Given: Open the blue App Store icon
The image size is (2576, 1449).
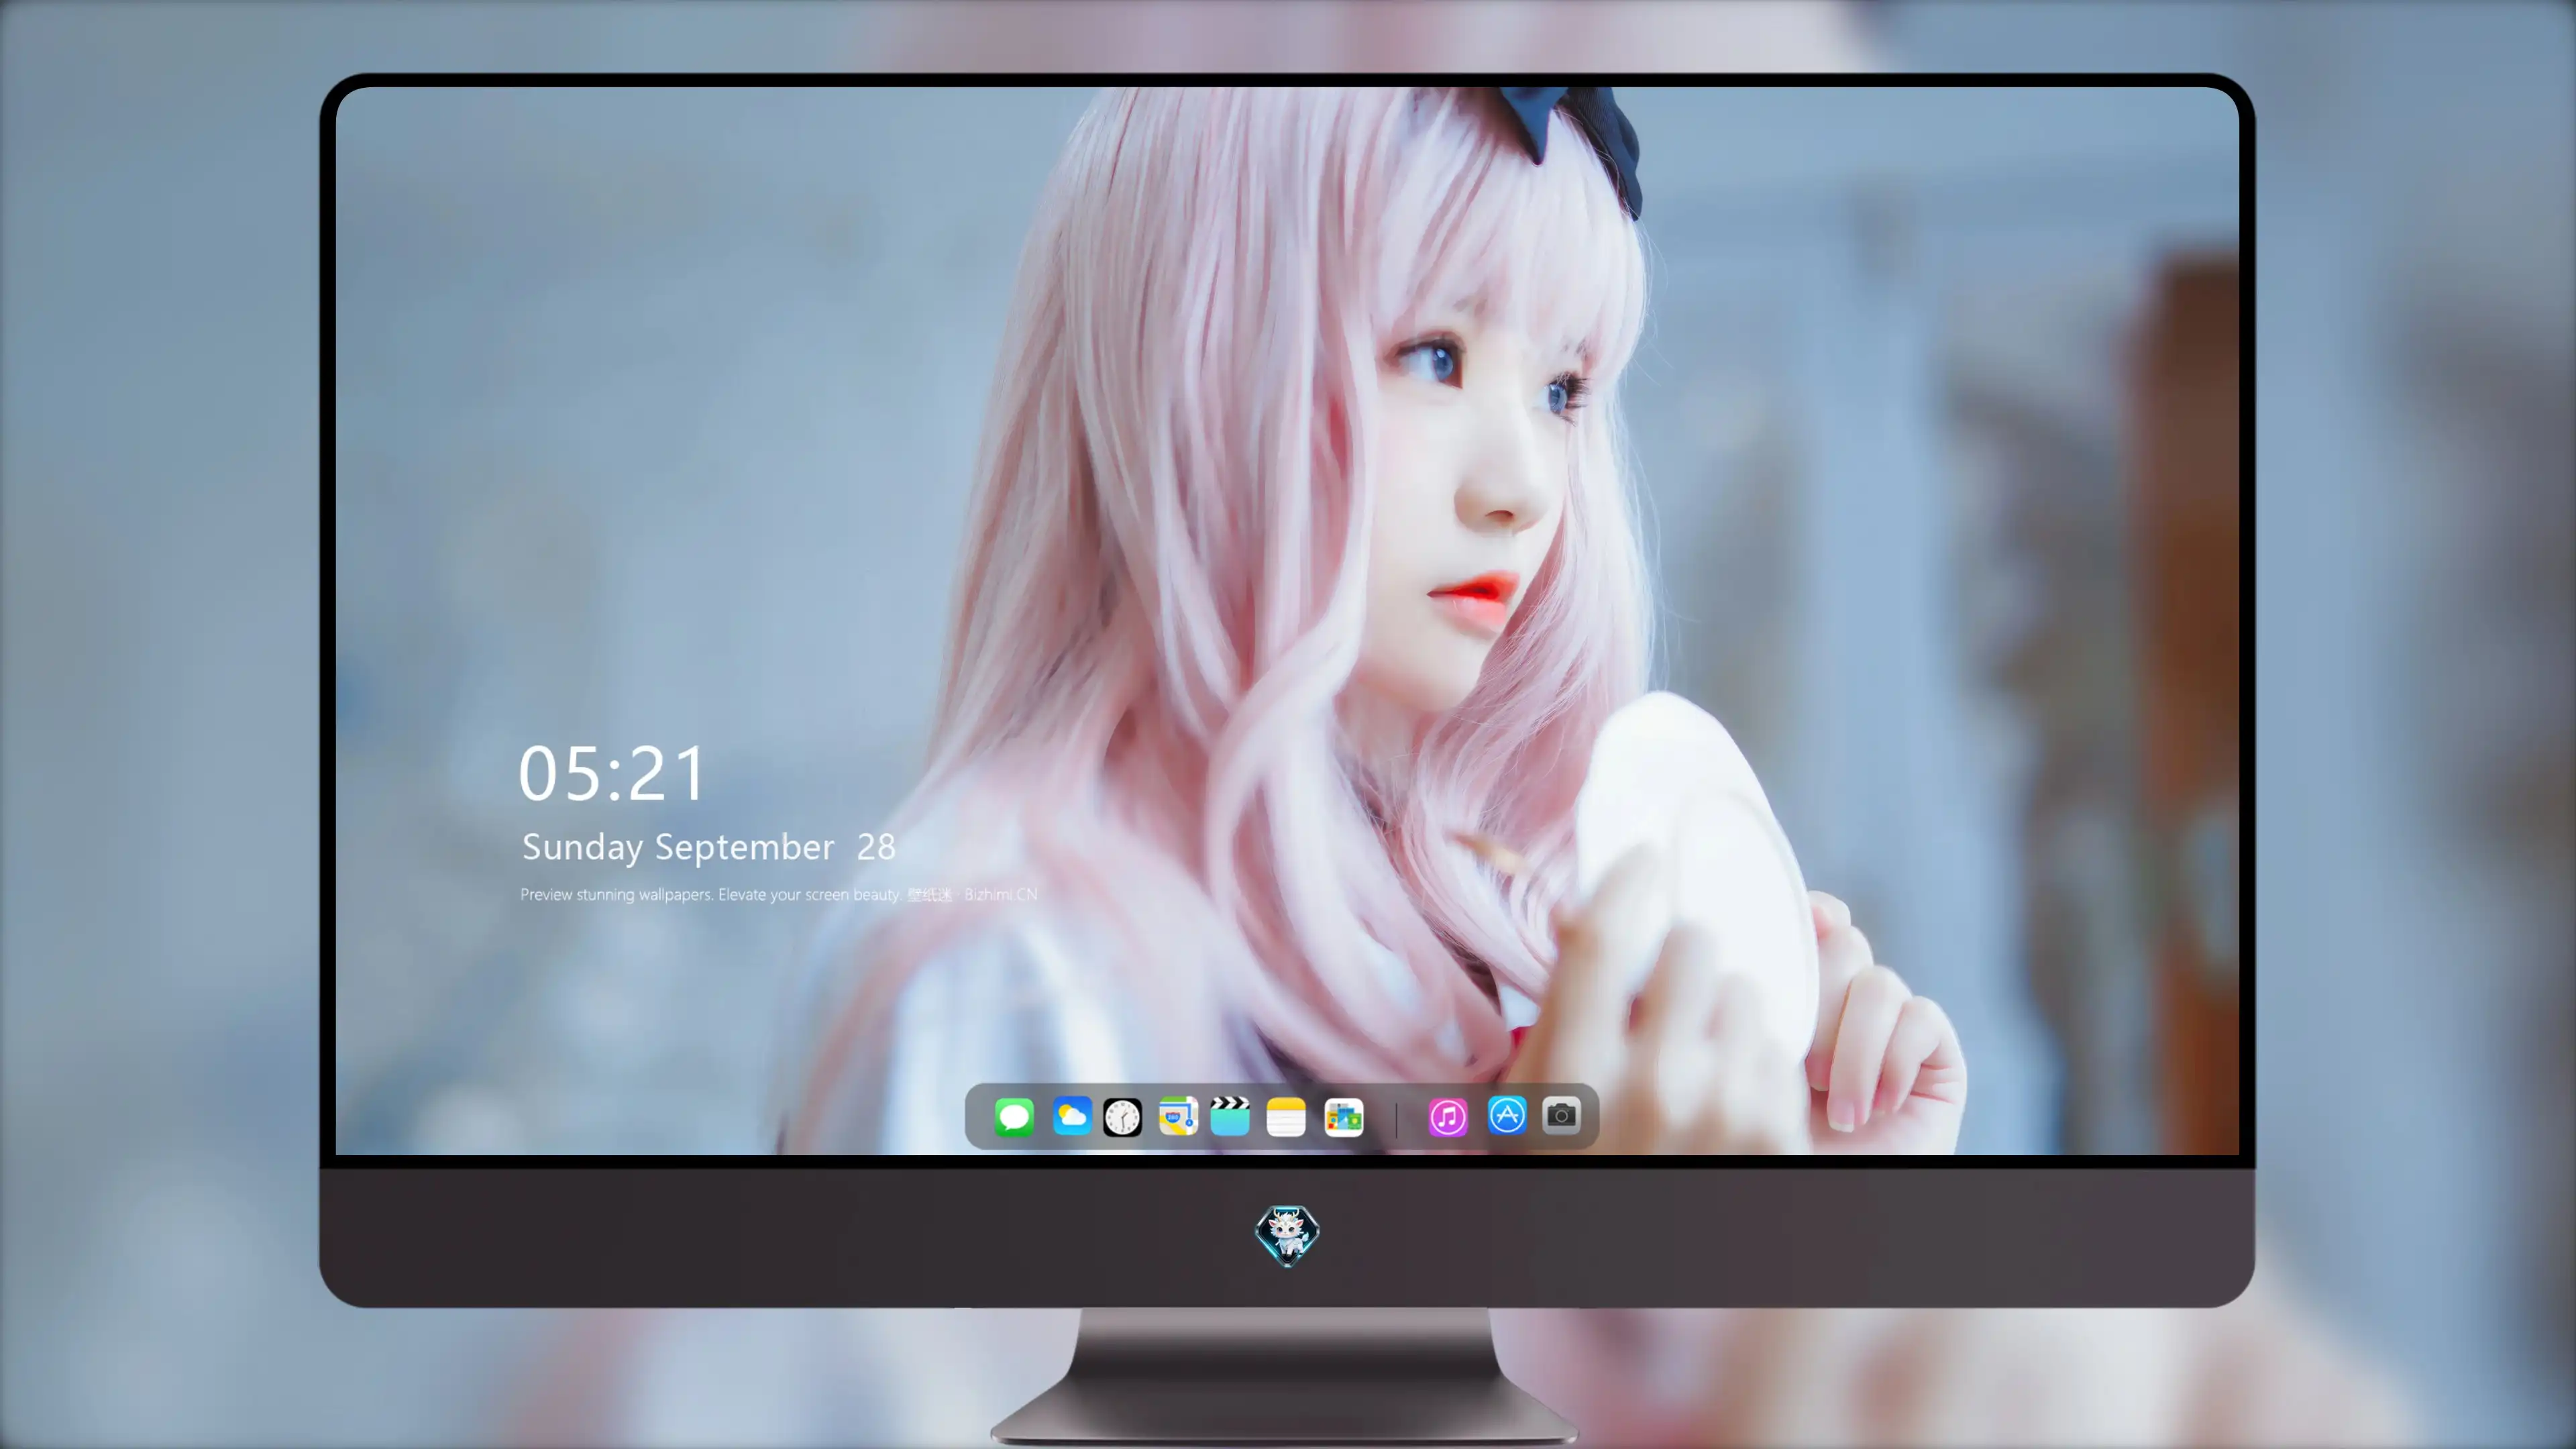Looking at the screenshot, I should 1507,1116.
